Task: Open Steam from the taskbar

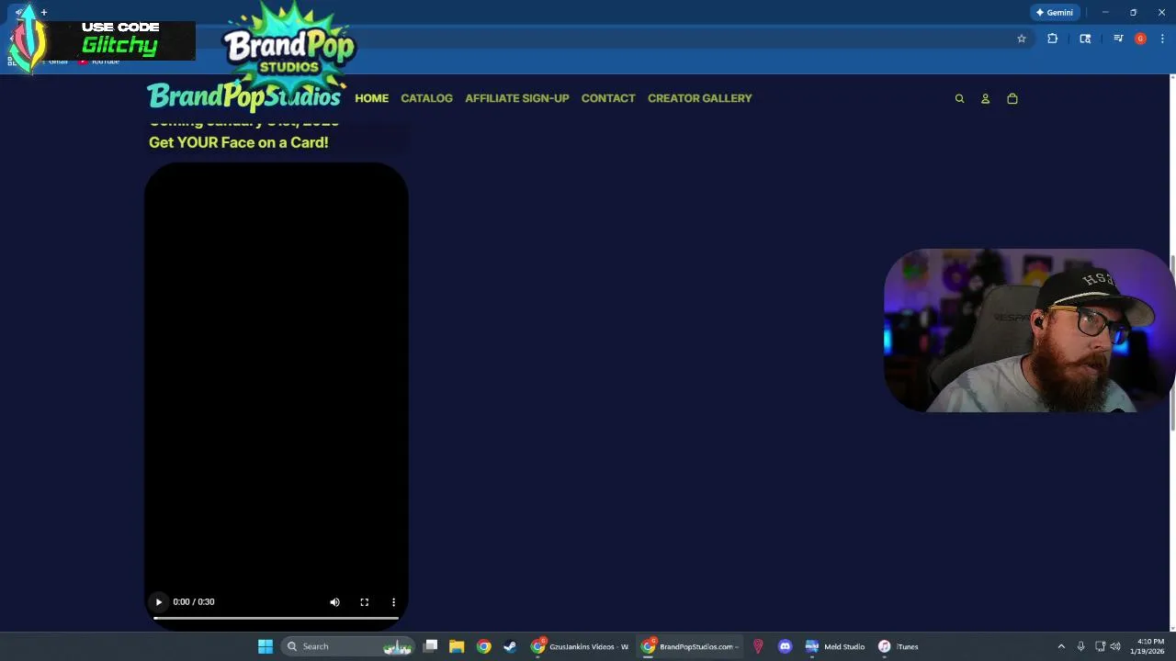Action: pos(510,646)
